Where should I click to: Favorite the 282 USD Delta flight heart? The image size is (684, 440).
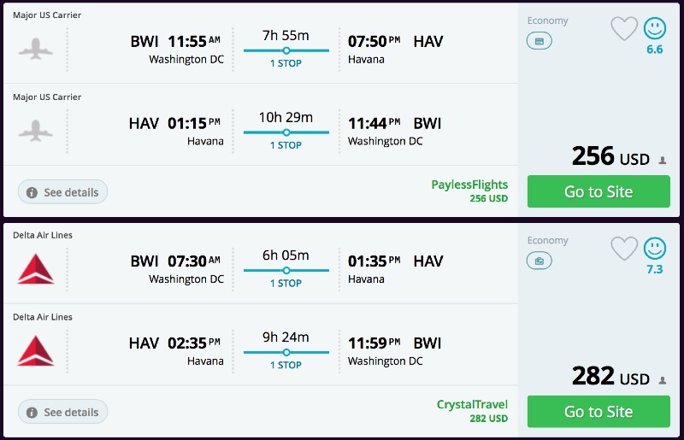[x=624, y=249]
